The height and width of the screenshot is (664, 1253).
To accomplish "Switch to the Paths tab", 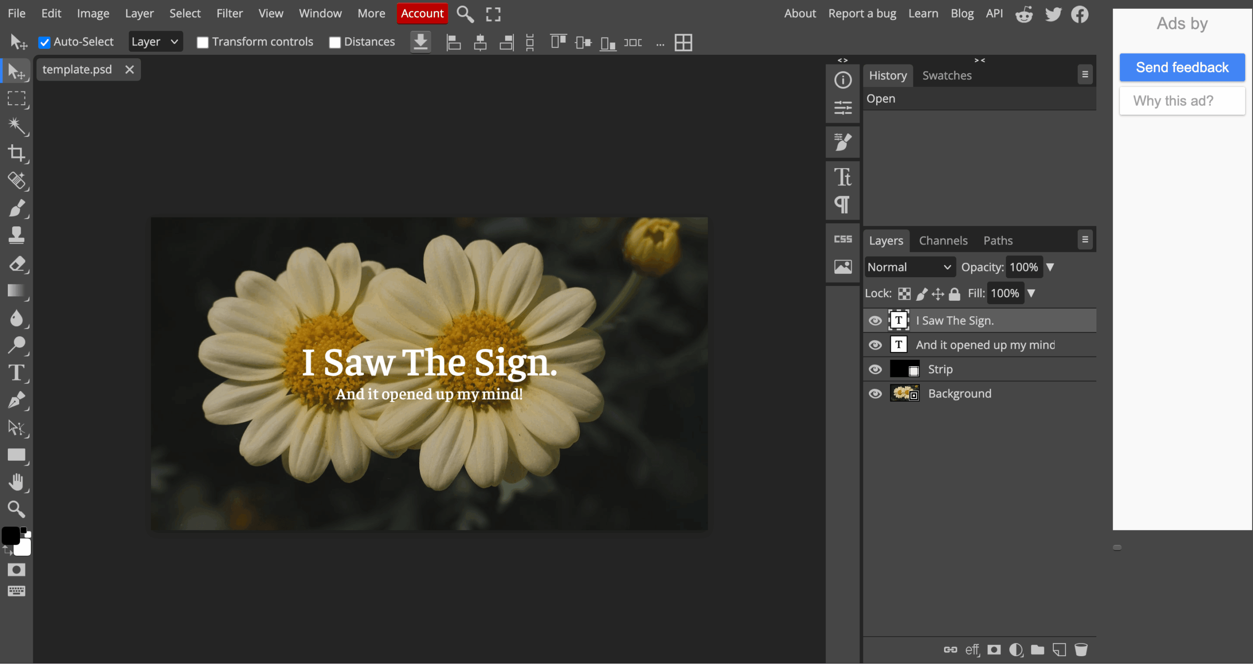I will click(x=998, y=241).
